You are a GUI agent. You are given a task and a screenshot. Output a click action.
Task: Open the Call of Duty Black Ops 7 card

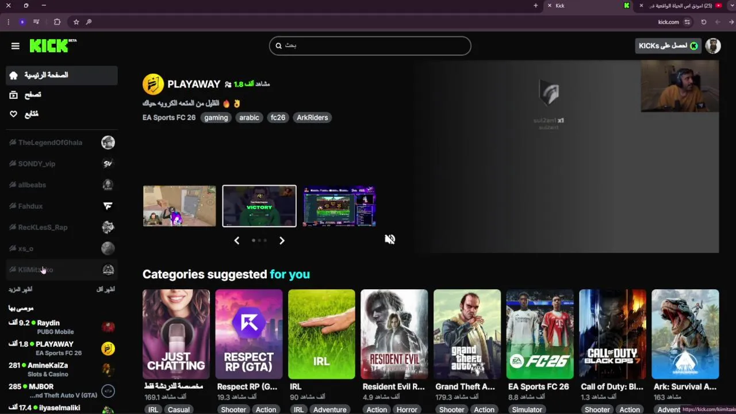click(x=612, y=334)
